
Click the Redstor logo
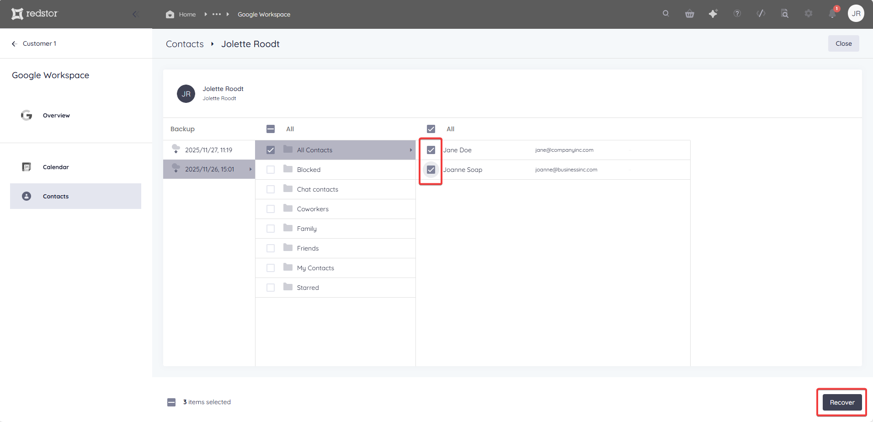pos(35,14)
